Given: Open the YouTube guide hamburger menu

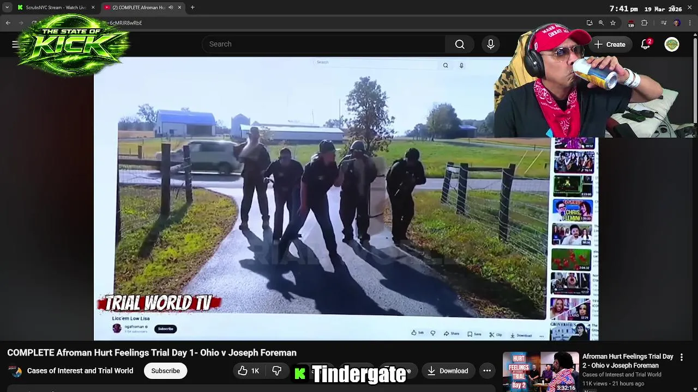Looking at the screenshot, I should point(15,44).
